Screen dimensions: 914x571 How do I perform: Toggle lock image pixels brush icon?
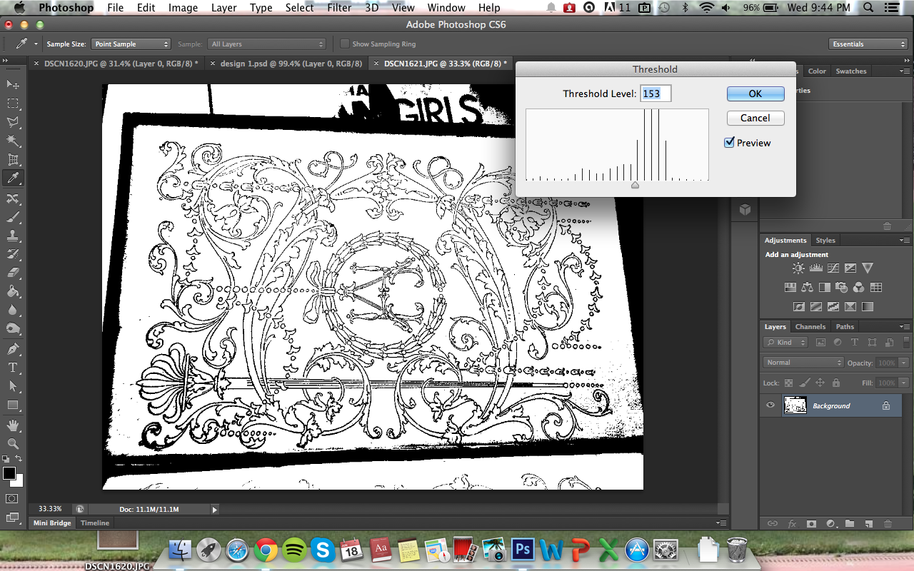pos(804,383)
